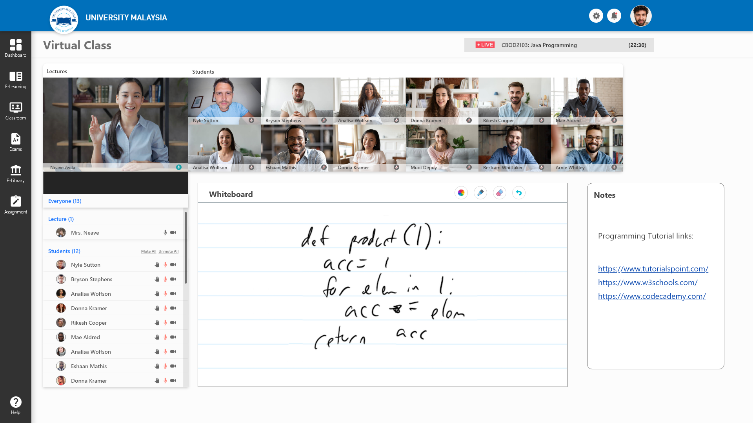Open notifications bell

(x=614, y=16)
